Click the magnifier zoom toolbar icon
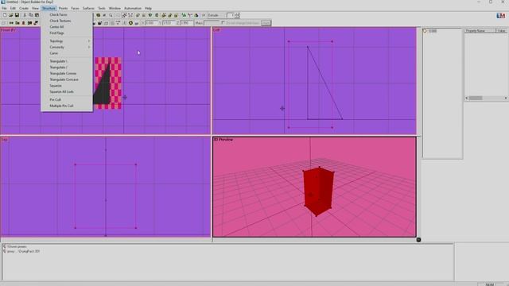This screenshot has width=509, height=286. pos(111,15)
